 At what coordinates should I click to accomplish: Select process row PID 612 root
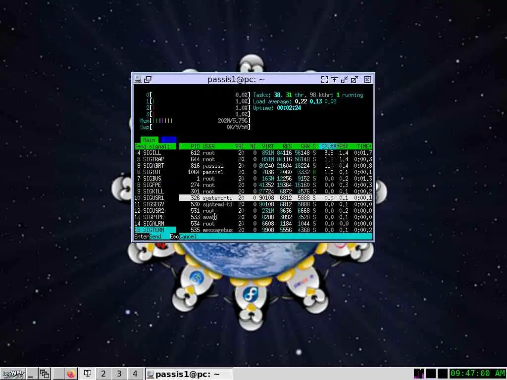276,153
